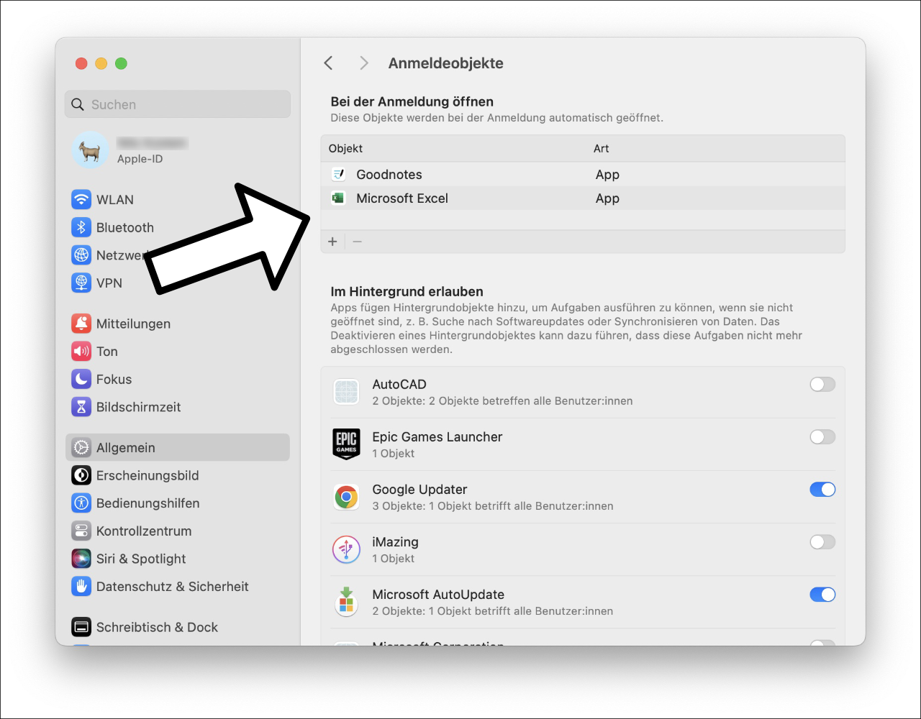Disable Microsoft AutoUpdate background toggle
Image resolution: width=921 pixels, height=719 pixels.
[822, 595]
